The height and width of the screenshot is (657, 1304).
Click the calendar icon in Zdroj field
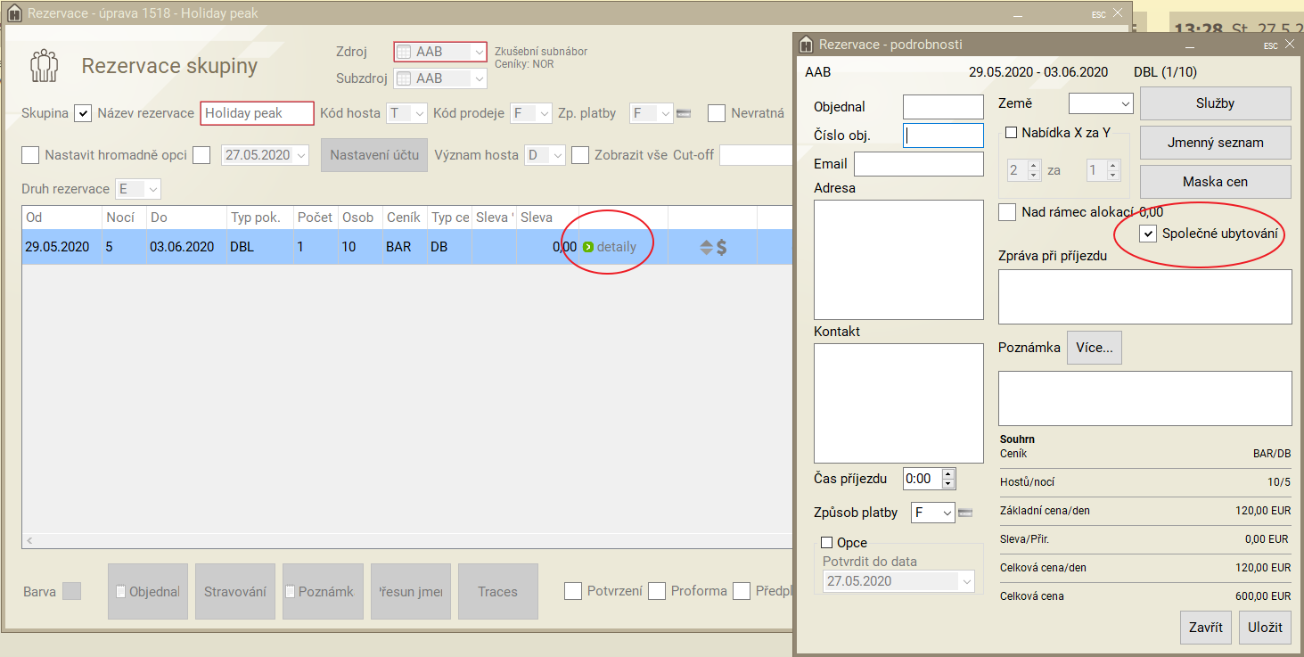pyautogui.click(x=404, y=52)
